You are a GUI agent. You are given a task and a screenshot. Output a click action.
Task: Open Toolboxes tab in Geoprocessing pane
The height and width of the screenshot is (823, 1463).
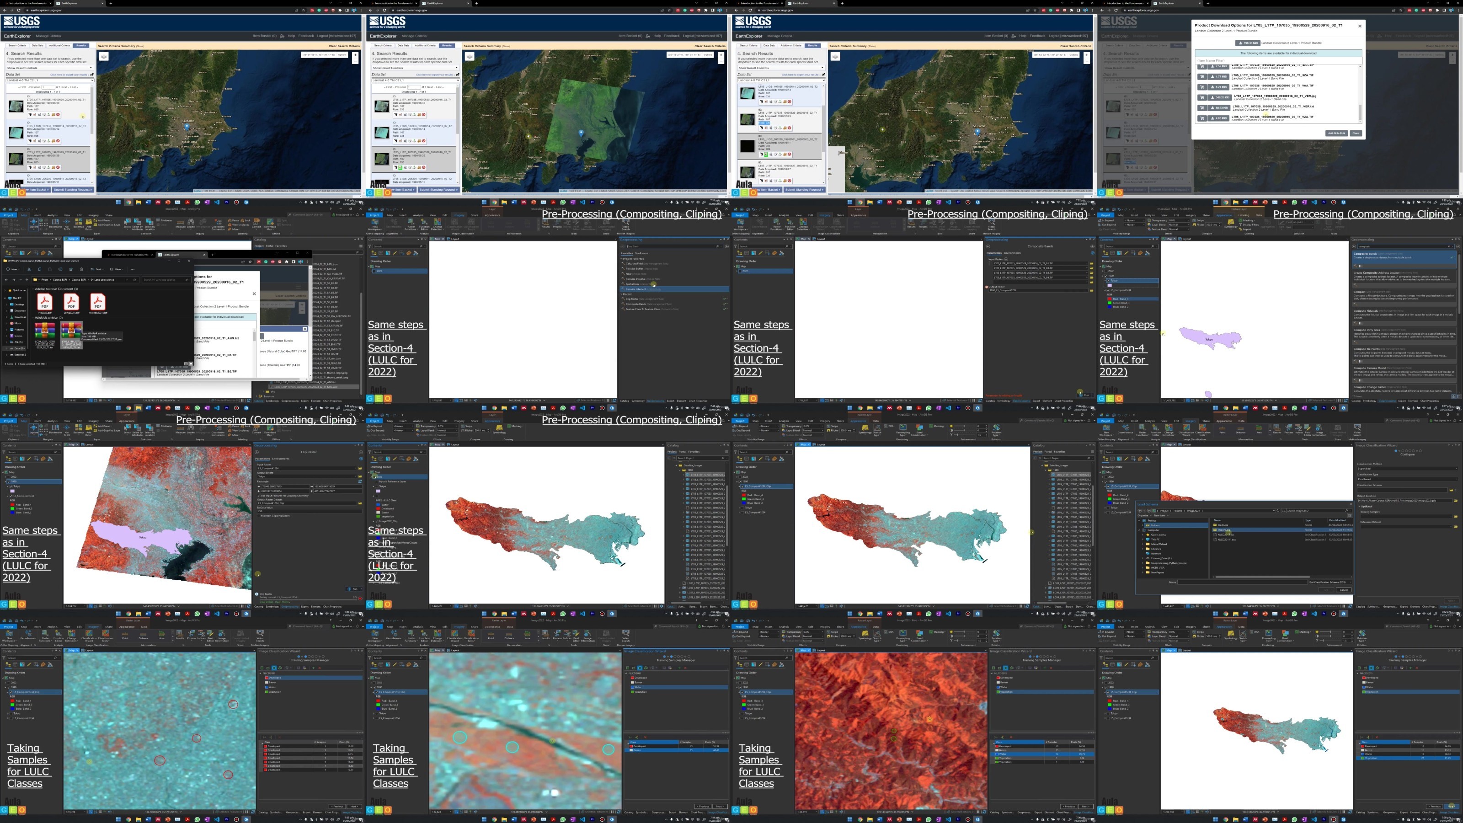click(642, 254)
